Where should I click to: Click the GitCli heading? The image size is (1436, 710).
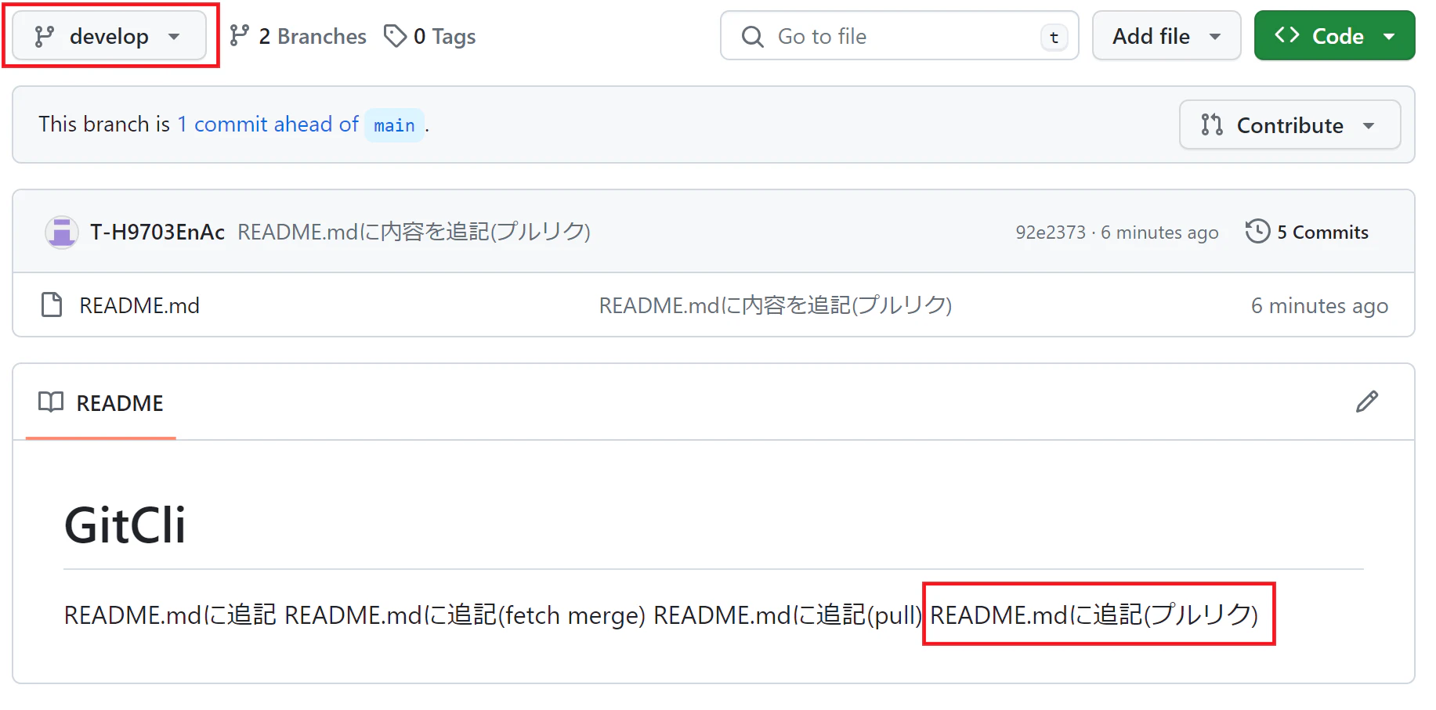tap(125, 525)
